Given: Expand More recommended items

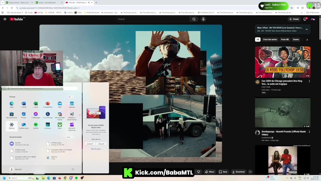Looking at the screenshot, I should pyautogui.click(x=69, y=137).
